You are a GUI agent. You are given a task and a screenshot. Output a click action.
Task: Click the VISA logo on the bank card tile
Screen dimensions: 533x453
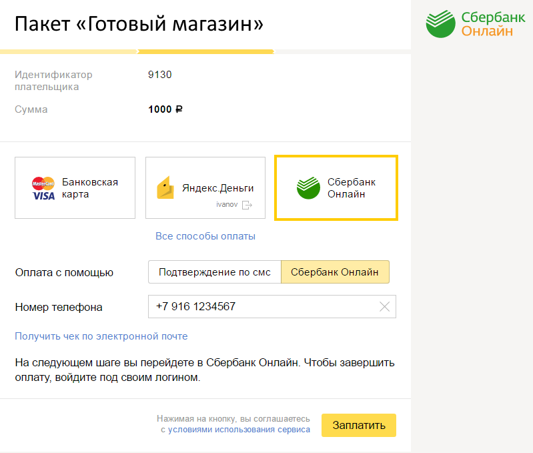click(x=43, y=195)
